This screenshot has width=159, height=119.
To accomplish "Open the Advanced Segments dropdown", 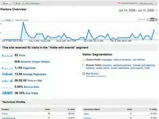I will (147, 3).
